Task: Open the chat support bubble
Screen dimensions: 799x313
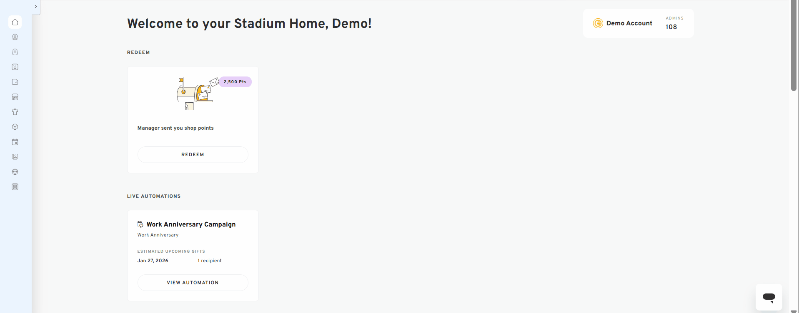Action: point(769,297)
